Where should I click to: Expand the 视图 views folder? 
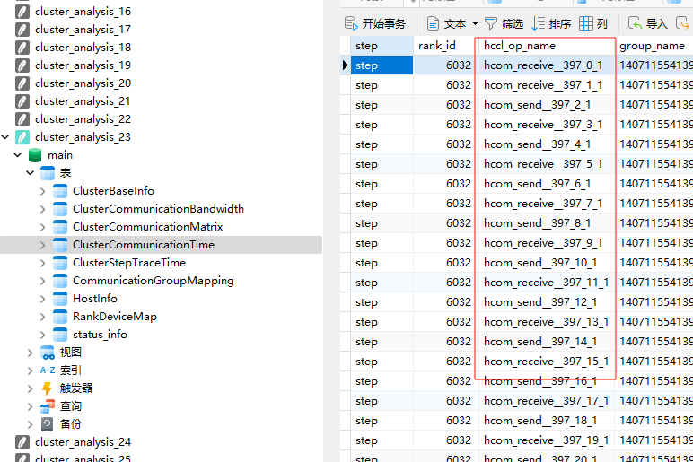[30, 353]
